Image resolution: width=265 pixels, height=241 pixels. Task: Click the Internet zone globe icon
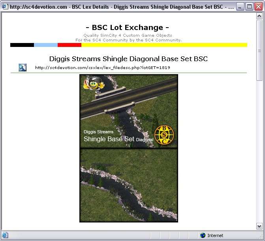point(203,235)
